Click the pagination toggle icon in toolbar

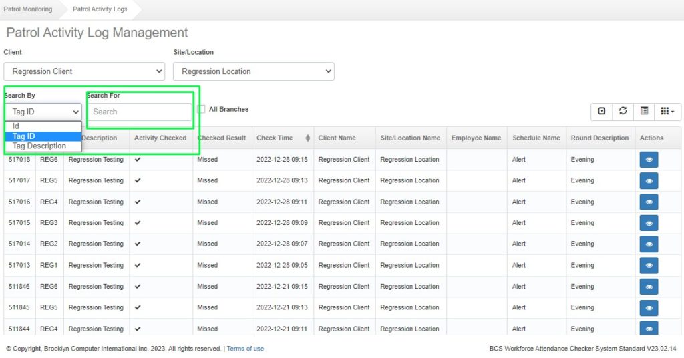click(x=601, y=111)
